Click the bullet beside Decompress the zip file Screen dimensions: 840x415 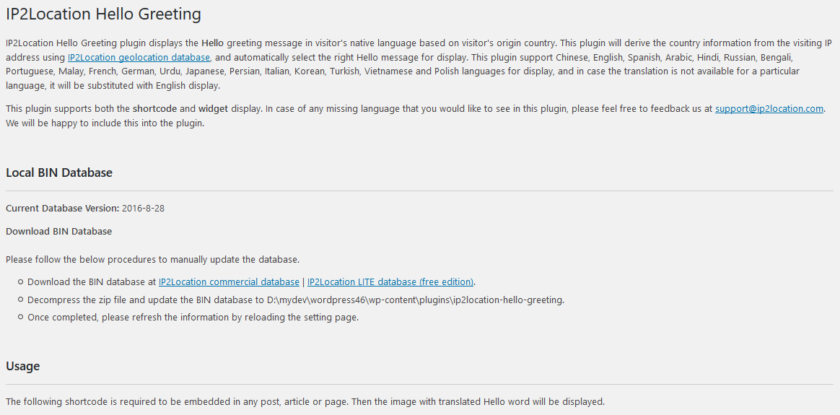pos(20,300)
